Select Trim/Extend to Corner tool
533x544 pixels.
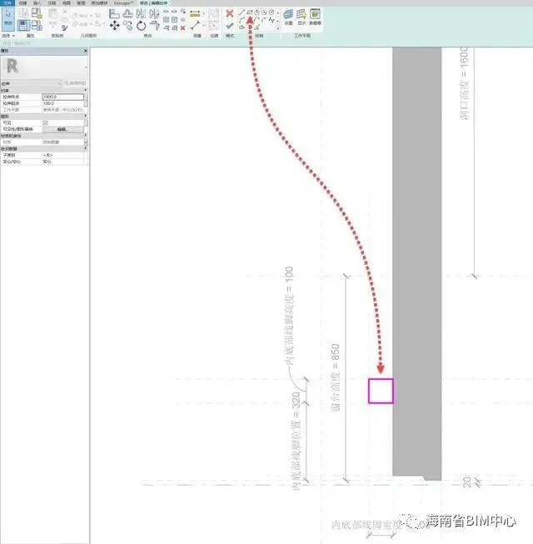pyautogui.click(x=154, y=26)
